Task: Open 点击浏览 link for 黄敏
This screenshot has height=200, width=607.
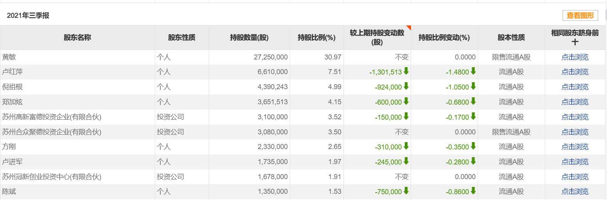Action: click(575, 57)
